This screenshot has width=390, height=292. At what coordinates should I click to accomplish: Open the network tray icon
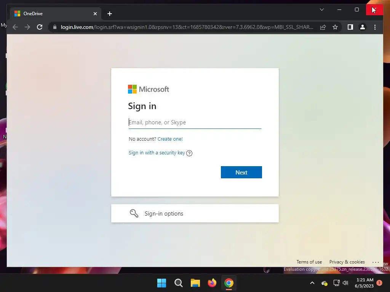coord(336,283)
